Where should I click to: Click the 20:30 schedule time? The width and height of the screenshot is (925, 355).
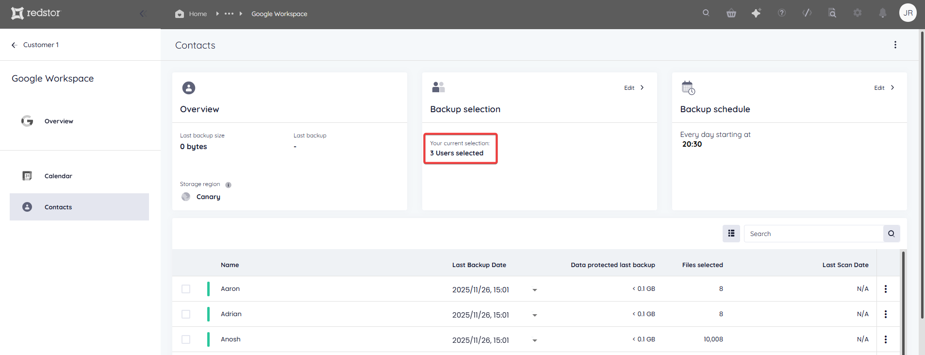coord(692,144)
